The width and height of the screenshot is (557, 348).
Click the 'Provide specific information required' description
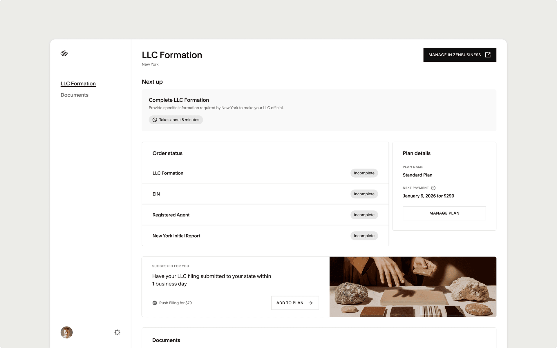click(216, 108)
